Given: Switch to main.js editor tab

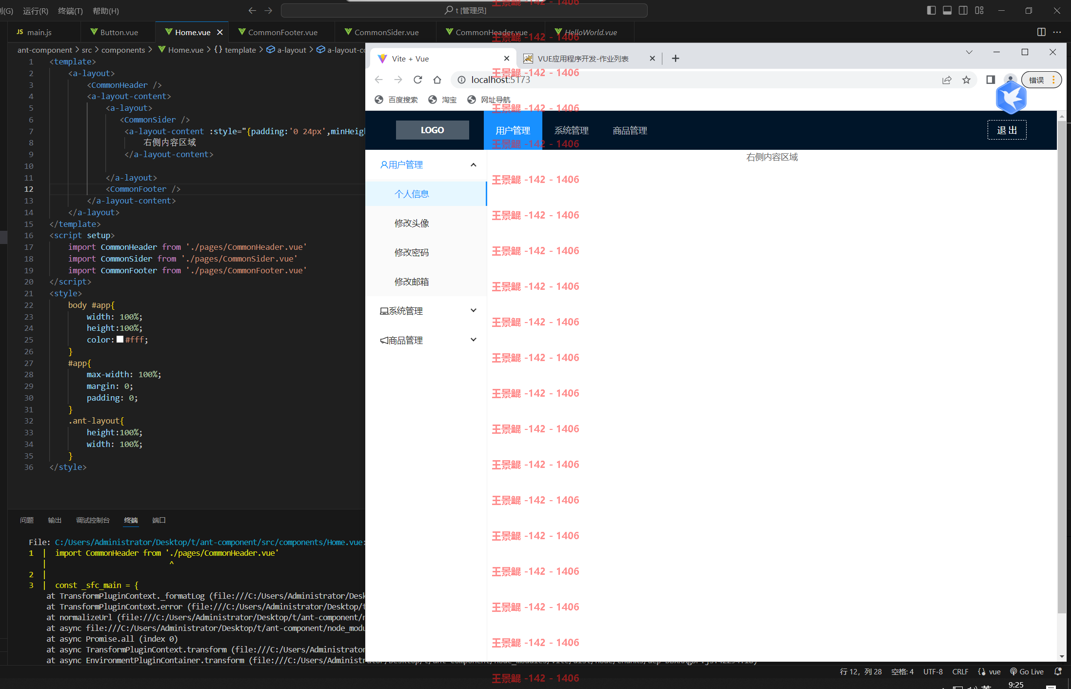Looking at the screenshot, I should [x=40, y=32].
